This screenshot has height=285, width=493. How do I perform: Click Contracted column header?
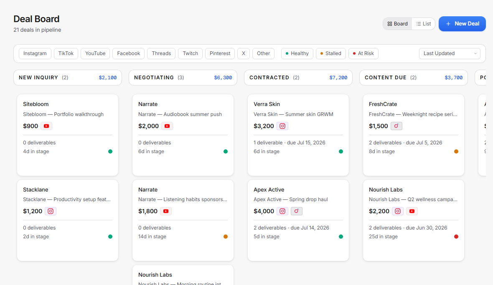[298, 78]
